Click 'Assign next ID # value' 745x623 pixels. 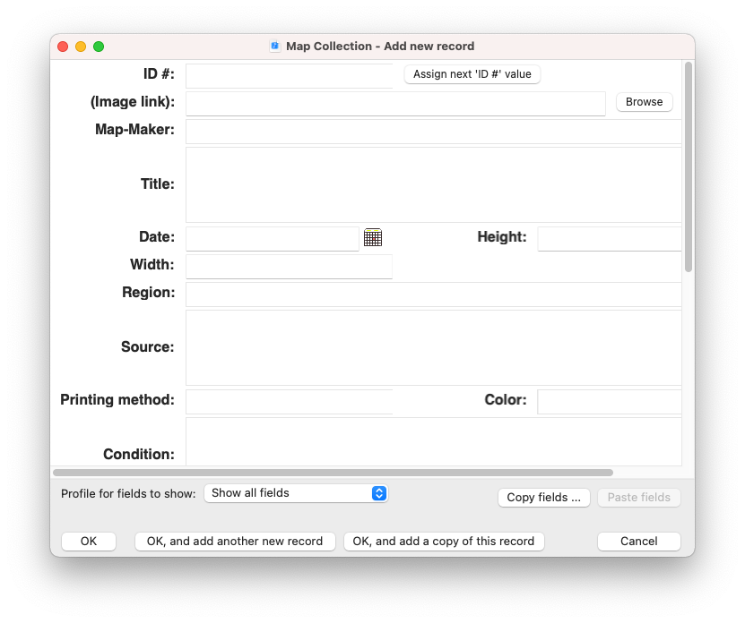tap(472, 74)
